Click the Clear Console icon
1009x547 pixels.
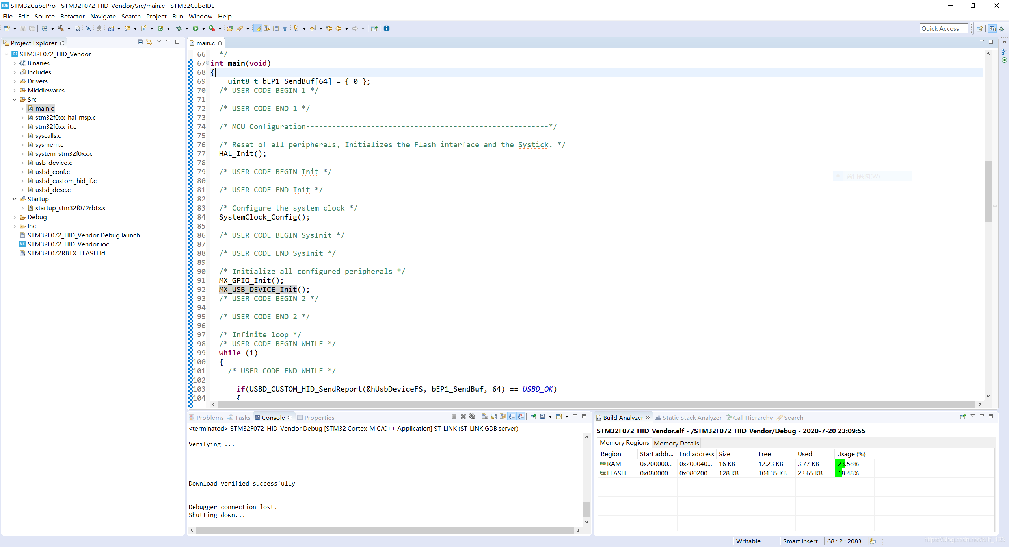(484, 417)
